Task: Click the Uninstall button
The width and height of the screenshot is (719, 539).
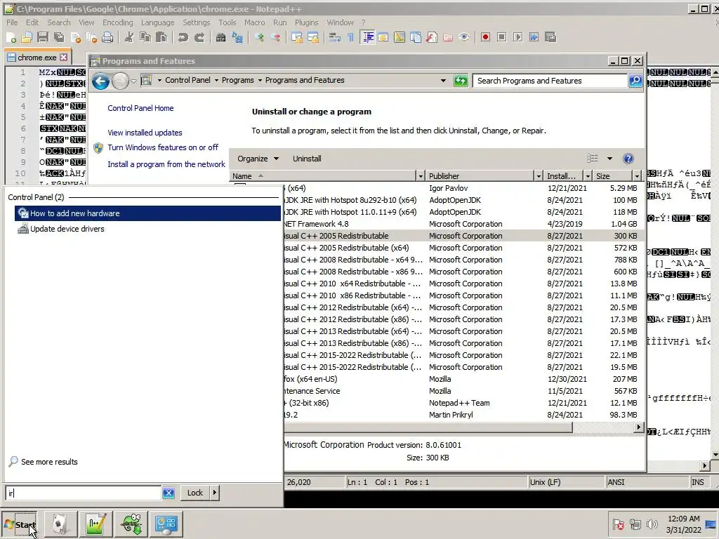Action: point(307,159)
